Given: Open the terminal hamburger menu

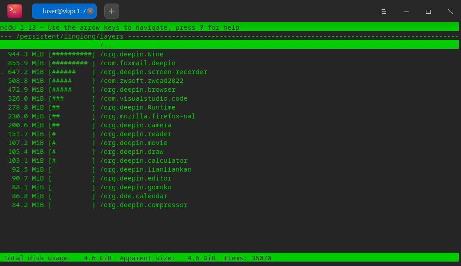Looking at the screenshot, I should point(384,12).
